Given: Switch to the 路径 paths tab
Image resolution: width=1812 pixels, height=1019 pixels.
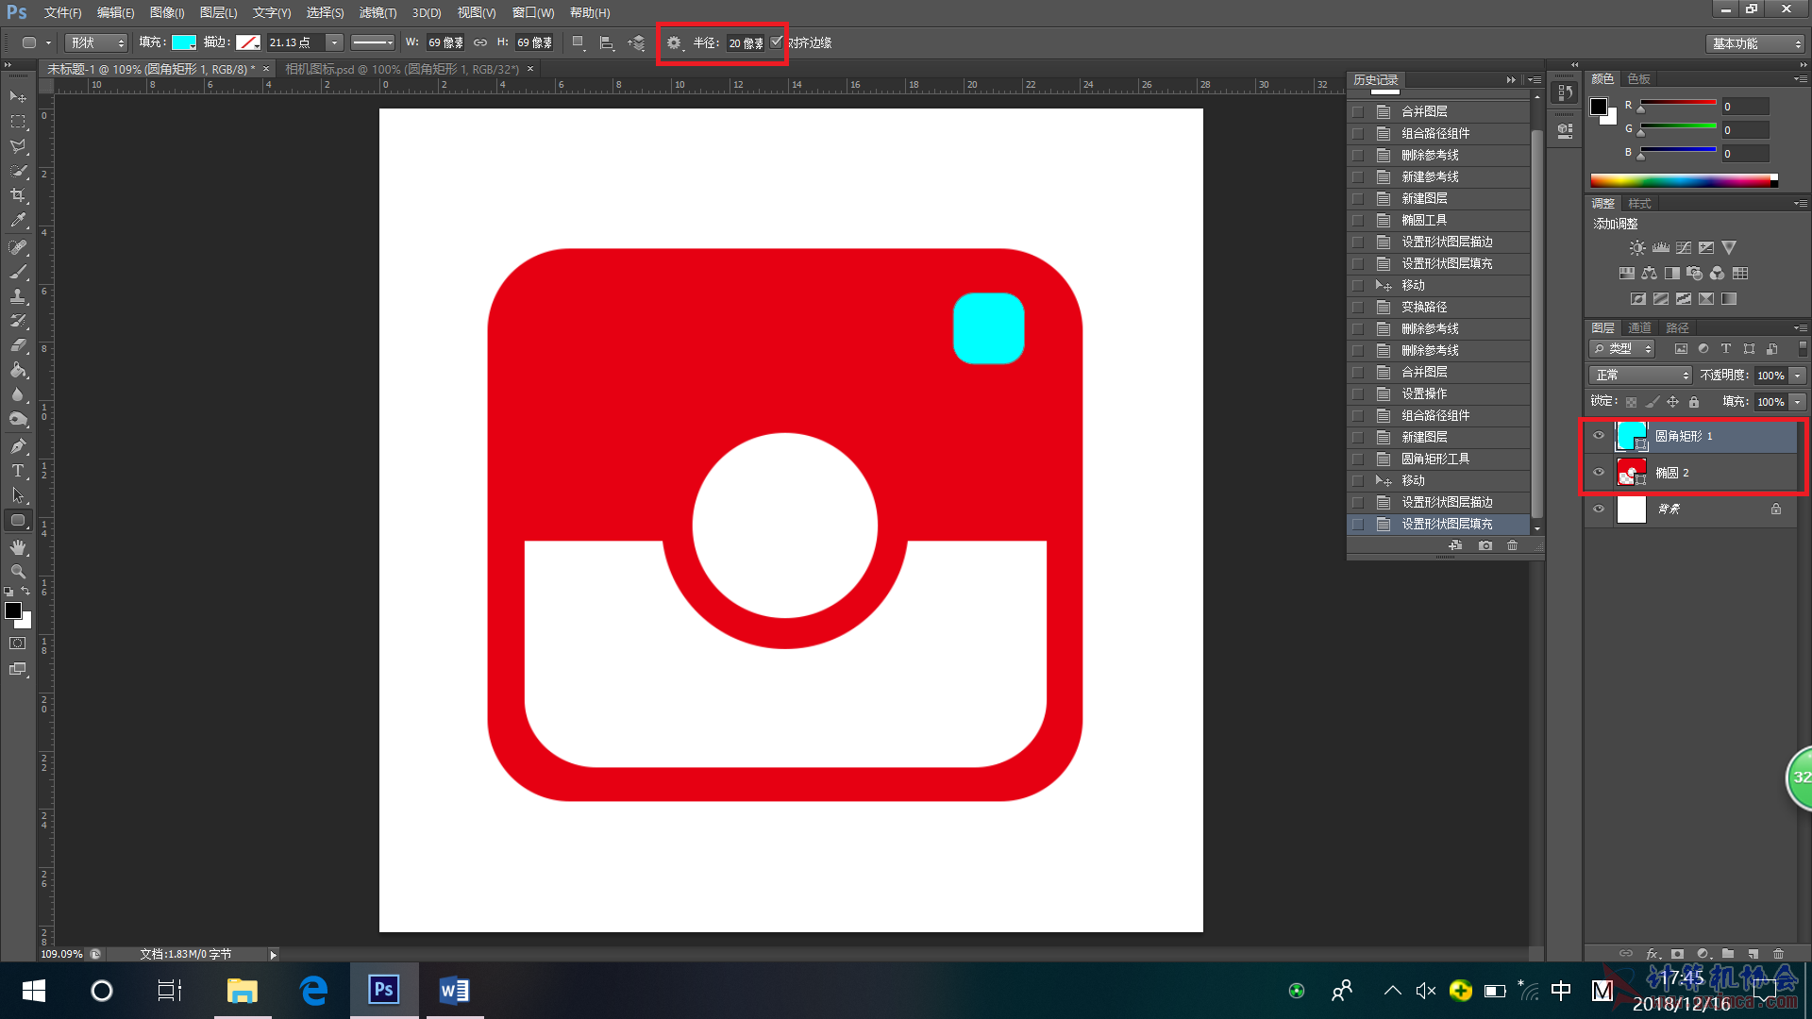Looking at the screenshot, I should pyautogui.click(x=1677, y=327).
